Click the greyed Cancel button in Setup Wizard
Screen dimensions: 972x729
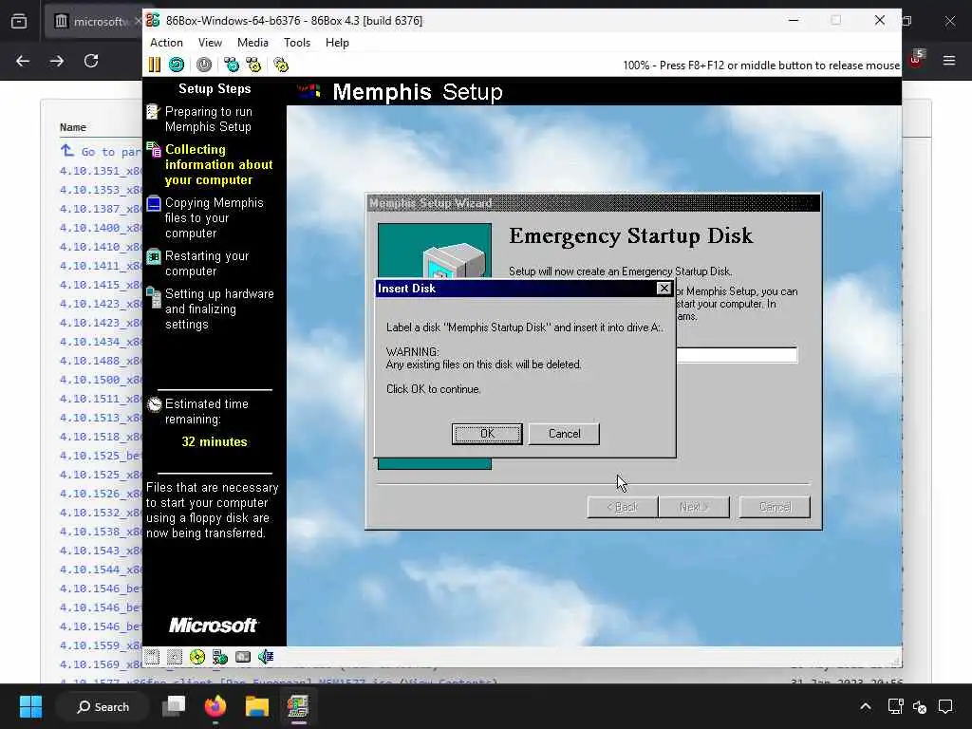tap(775, 507)
